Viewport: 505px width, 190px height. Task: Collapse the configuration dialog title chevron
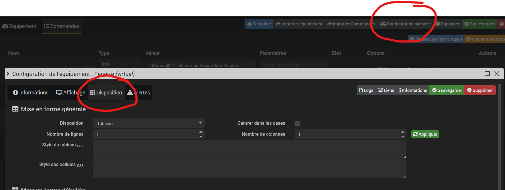coord(8,74)
